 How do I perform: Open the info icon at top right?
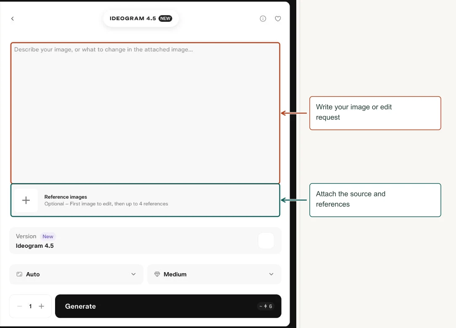(x=263, y=18)
